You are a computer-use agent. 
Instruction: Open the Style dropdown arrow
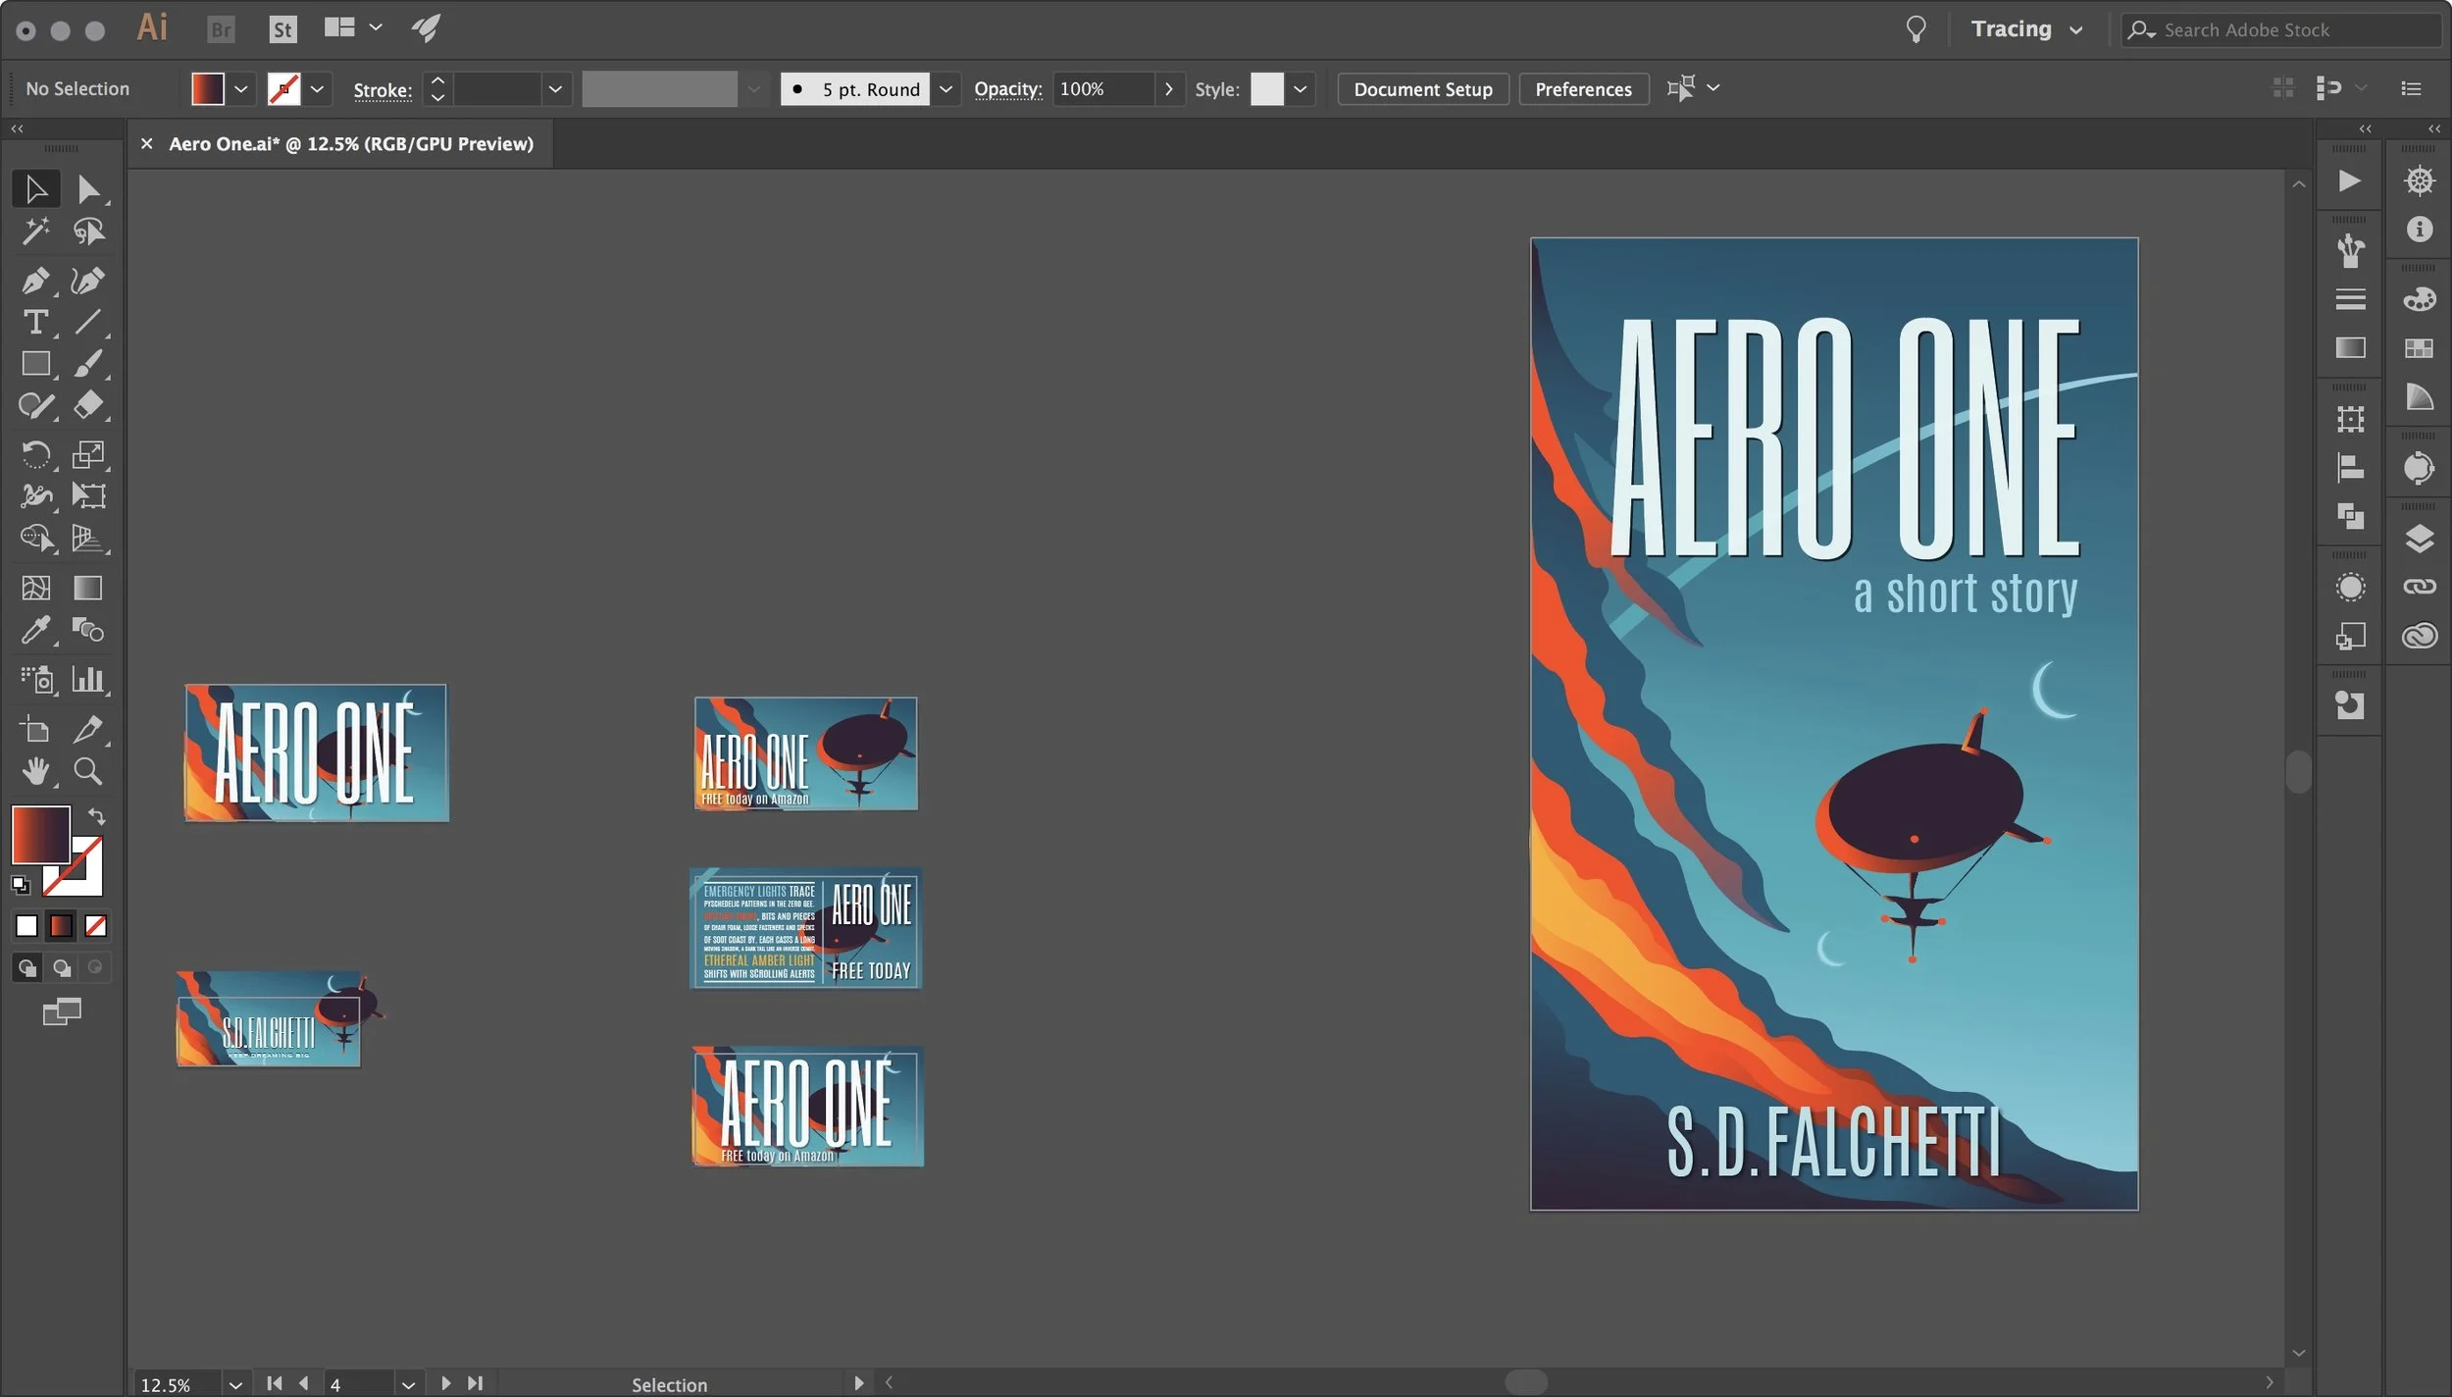(1300, 89)
